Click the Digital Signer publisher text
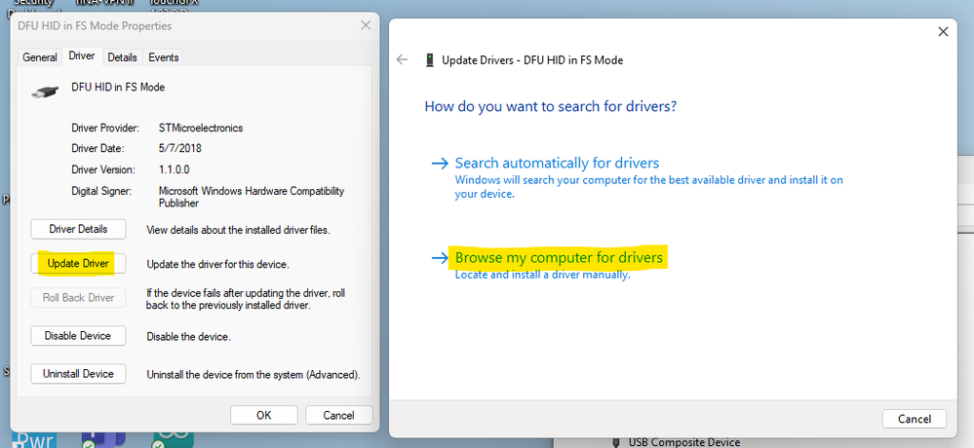 pos(252,197)
